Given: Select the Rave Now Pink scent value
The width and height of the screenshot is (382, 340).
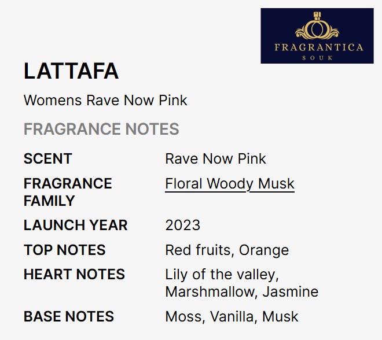Looking at the screenshot, I should pyautogui.click(x=215, y=159).
